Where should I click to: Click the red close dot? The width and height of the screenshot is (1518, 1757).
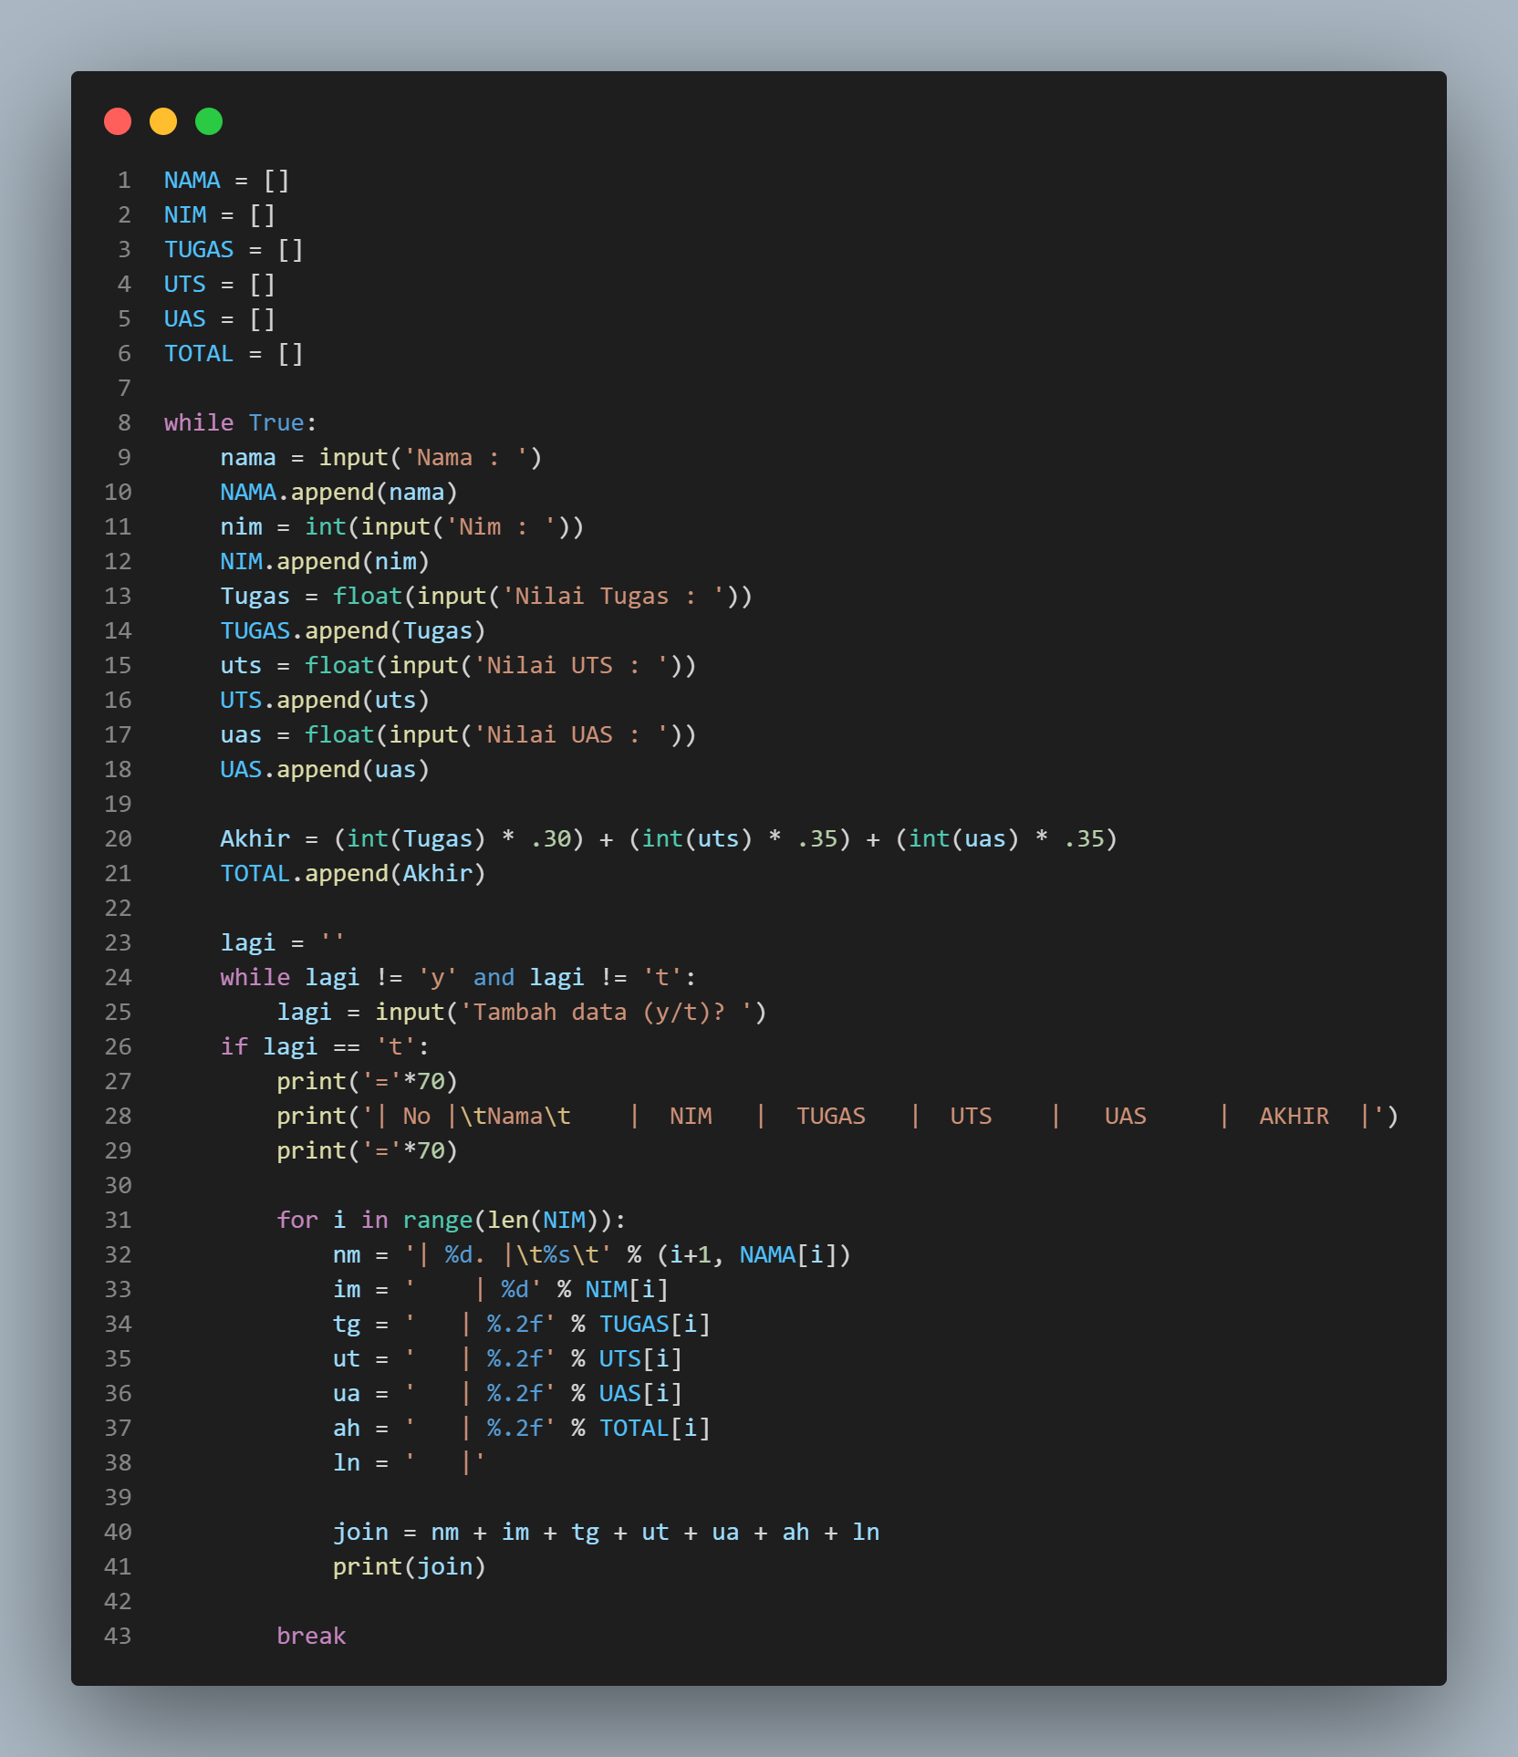tap(118, 121)
